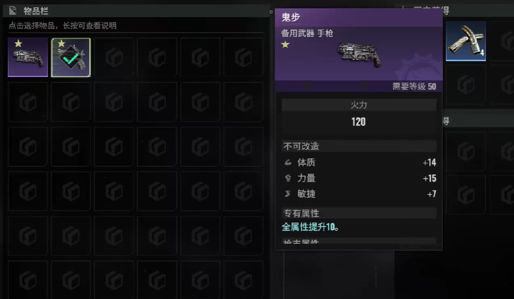Image resolution: width=514 pixels, height=299 pixels.
Task: Click the firepower value 120
Action: coord(358,122)
